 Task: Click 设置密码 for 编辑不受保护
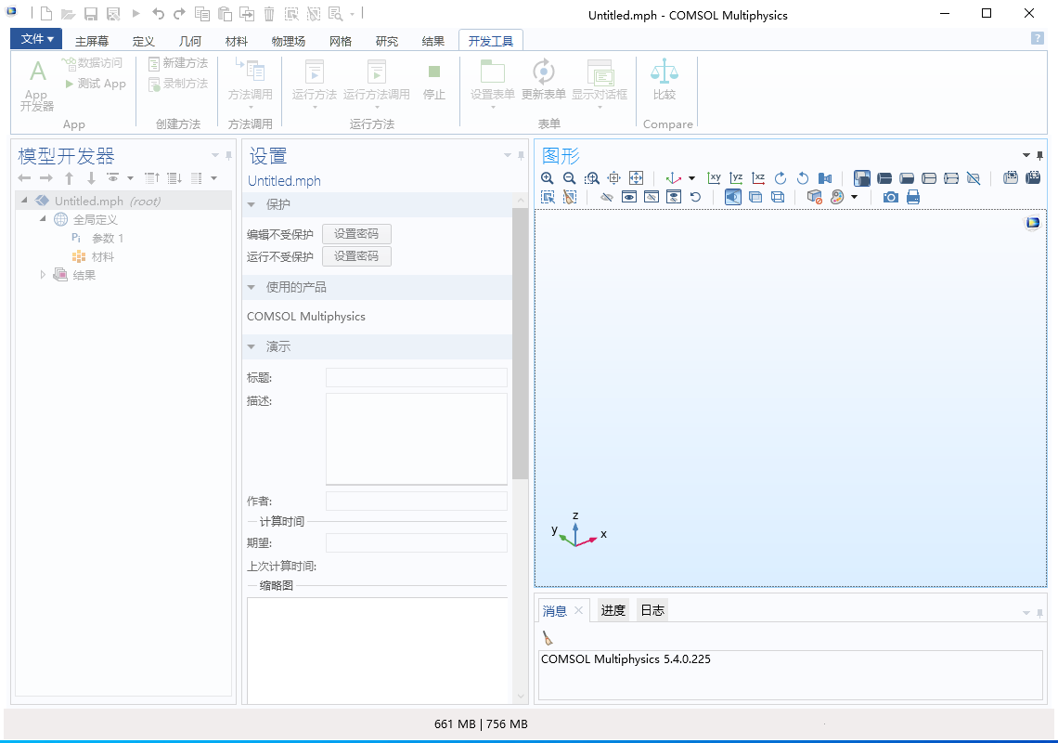[x=356, y=234]
